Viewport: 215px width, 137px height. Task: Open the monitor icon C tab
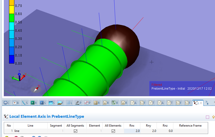point(7,103)
